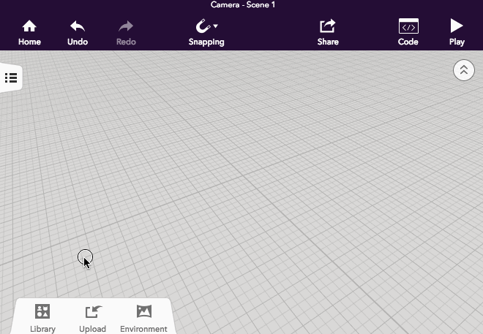Open the Share export icon
This screenshot has height=334, width=483.
point(328,26)
